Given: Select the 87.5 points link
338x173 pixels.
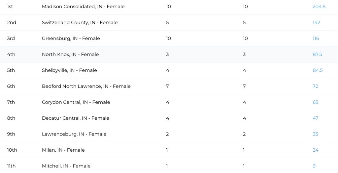Looking at the screenshot, I should pyautogui.click(x=317, y=54).
